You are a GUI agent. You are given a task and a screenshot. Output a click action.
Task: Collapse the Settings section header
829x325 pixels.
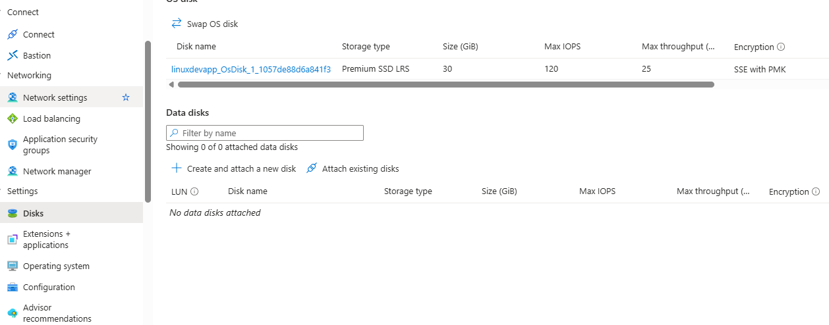tap(22, 191)
